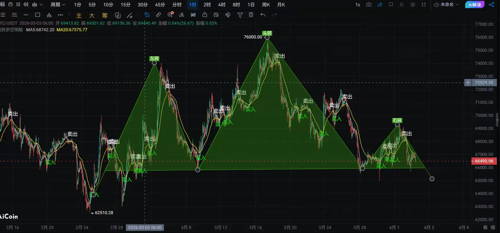The width and height of the screenshot is (500, 233).
Task: Select the horizontal line drawing tool
Action: pos(26,15)
